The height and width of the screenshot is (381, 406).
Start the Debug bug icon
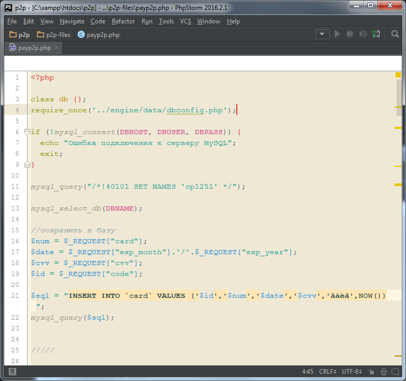click(350, 34)
